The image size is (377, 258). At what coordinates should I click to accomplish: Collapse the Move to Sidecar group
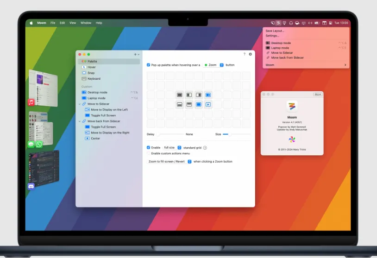tap(80, 104)
